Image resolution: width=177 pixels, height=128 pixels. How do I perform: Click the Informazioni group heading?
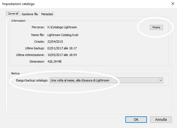pos(18,21)
